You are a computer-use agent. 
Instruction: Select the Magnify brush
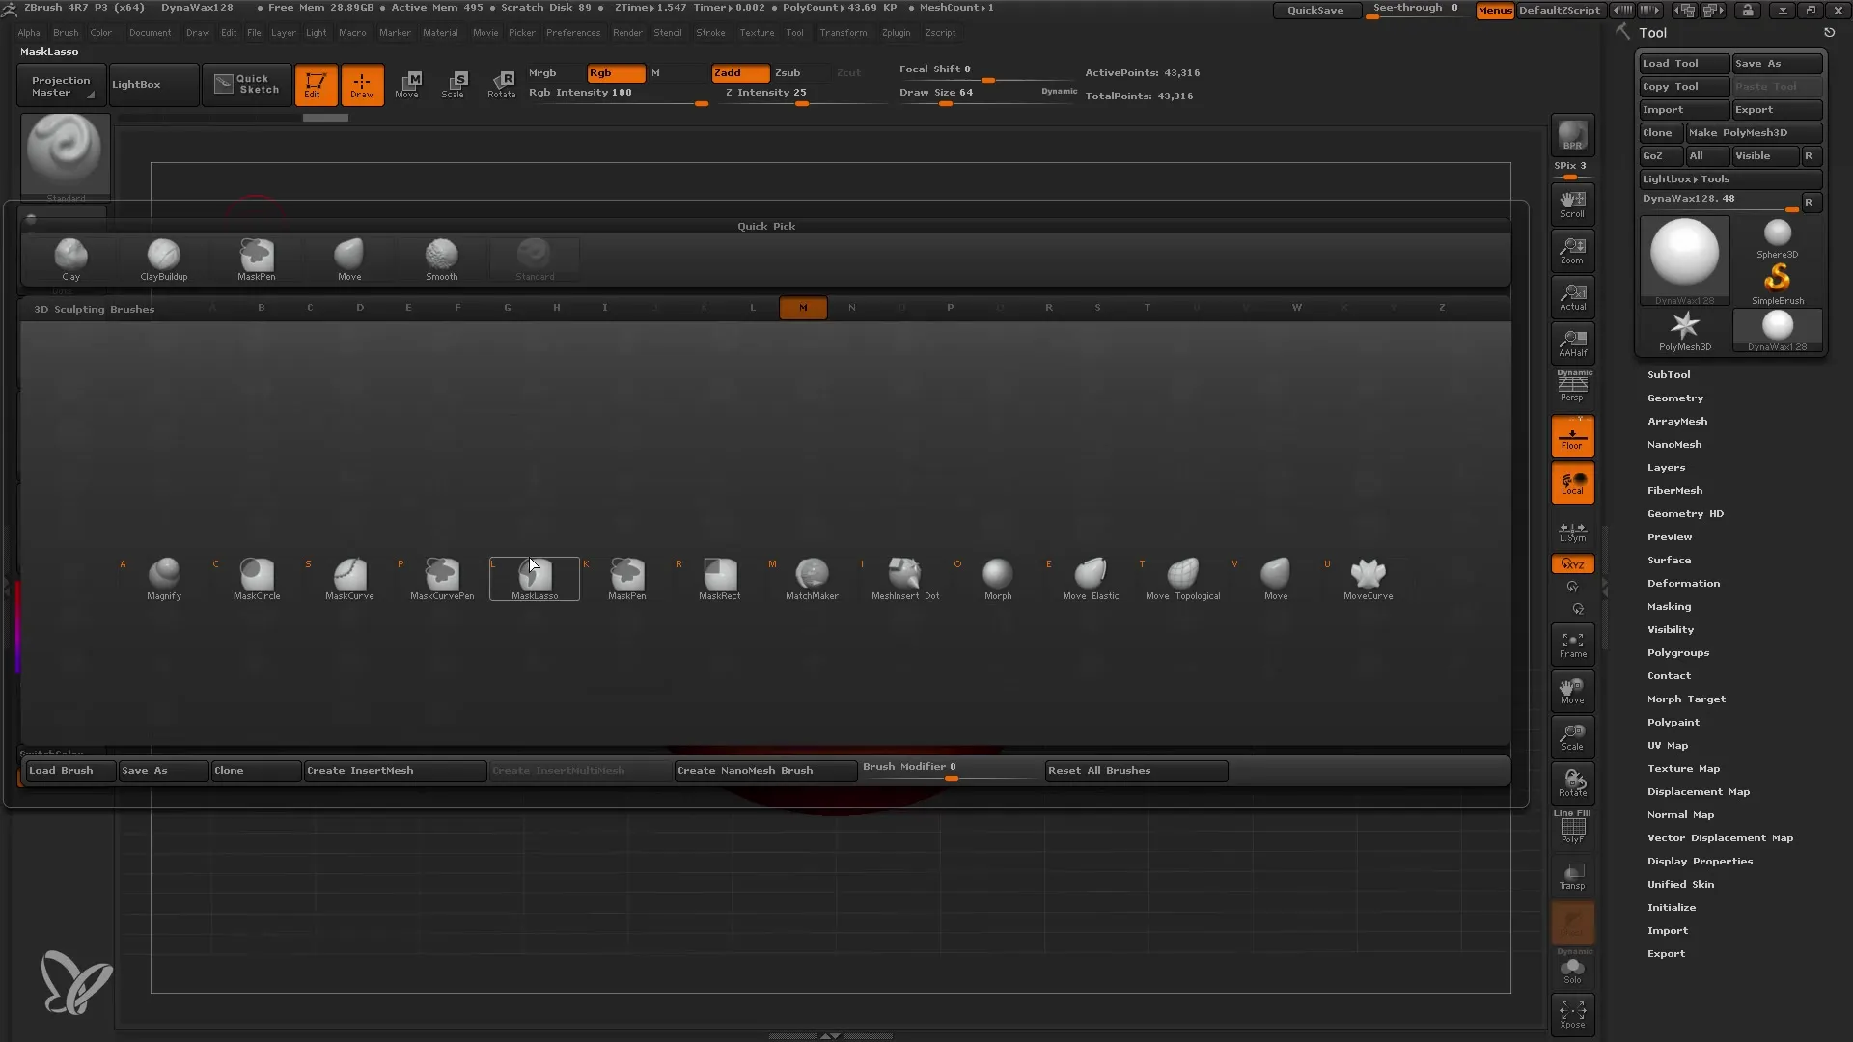tap(164, 579)
